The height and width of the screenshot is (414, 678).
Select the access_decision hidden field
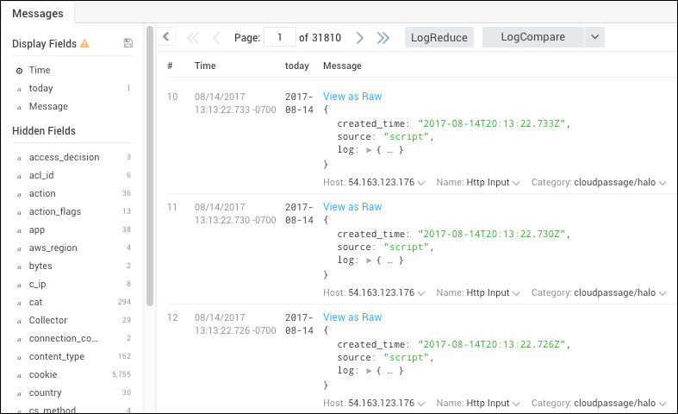click(x=64, y=157)
